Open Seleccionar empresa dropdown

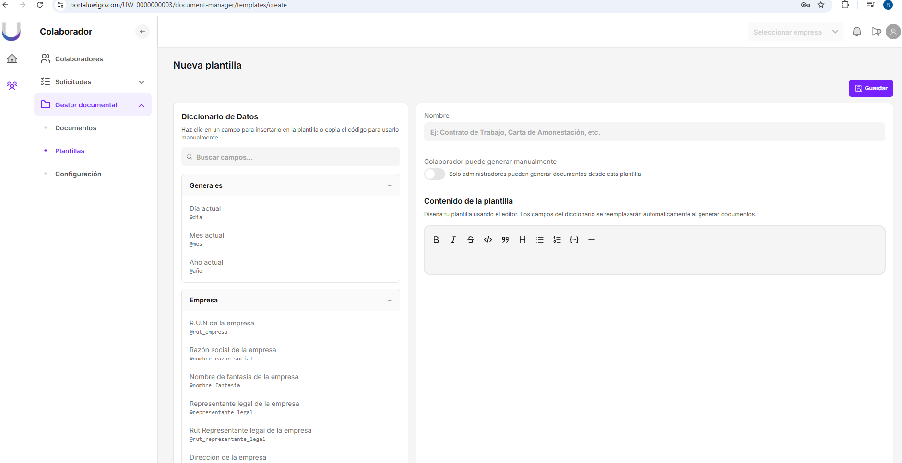(x=795, y=32)
